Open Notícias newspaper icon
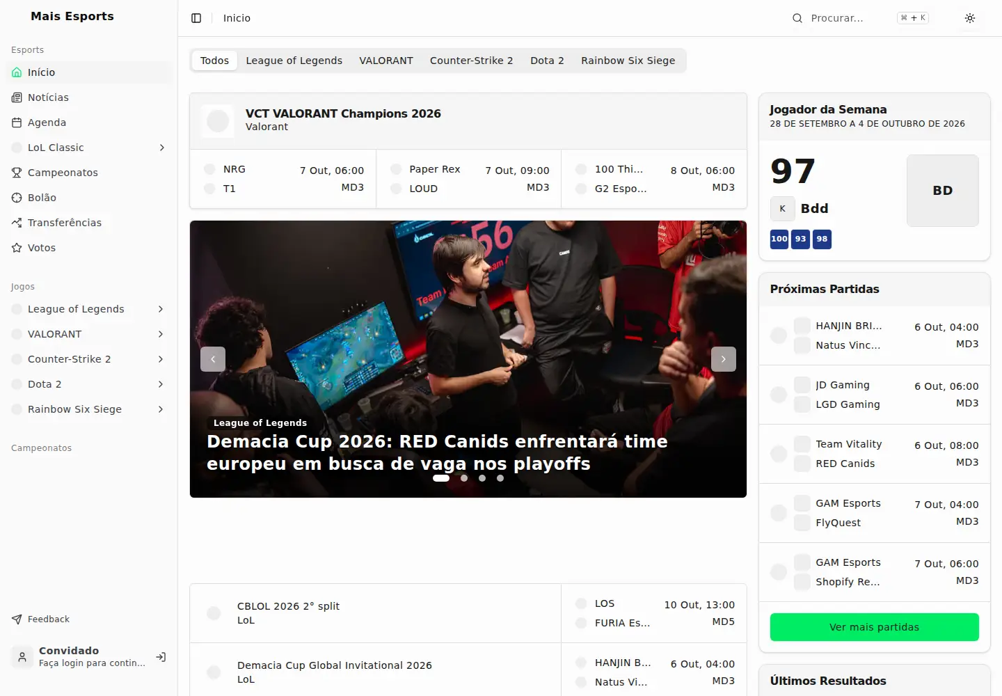Screen dimensions: 1002x696 (17, 97)
